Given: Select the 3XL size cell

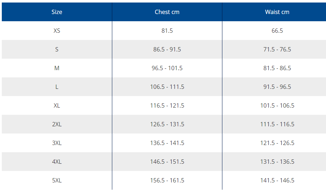Looking at the screenshot, I should tap(57, 143).
